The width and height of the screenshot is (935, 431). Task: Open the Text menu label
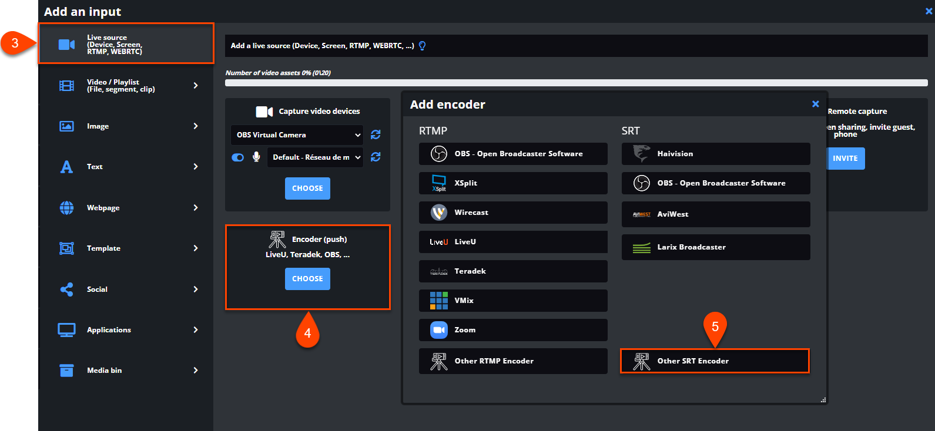click(x=95, y=167)
